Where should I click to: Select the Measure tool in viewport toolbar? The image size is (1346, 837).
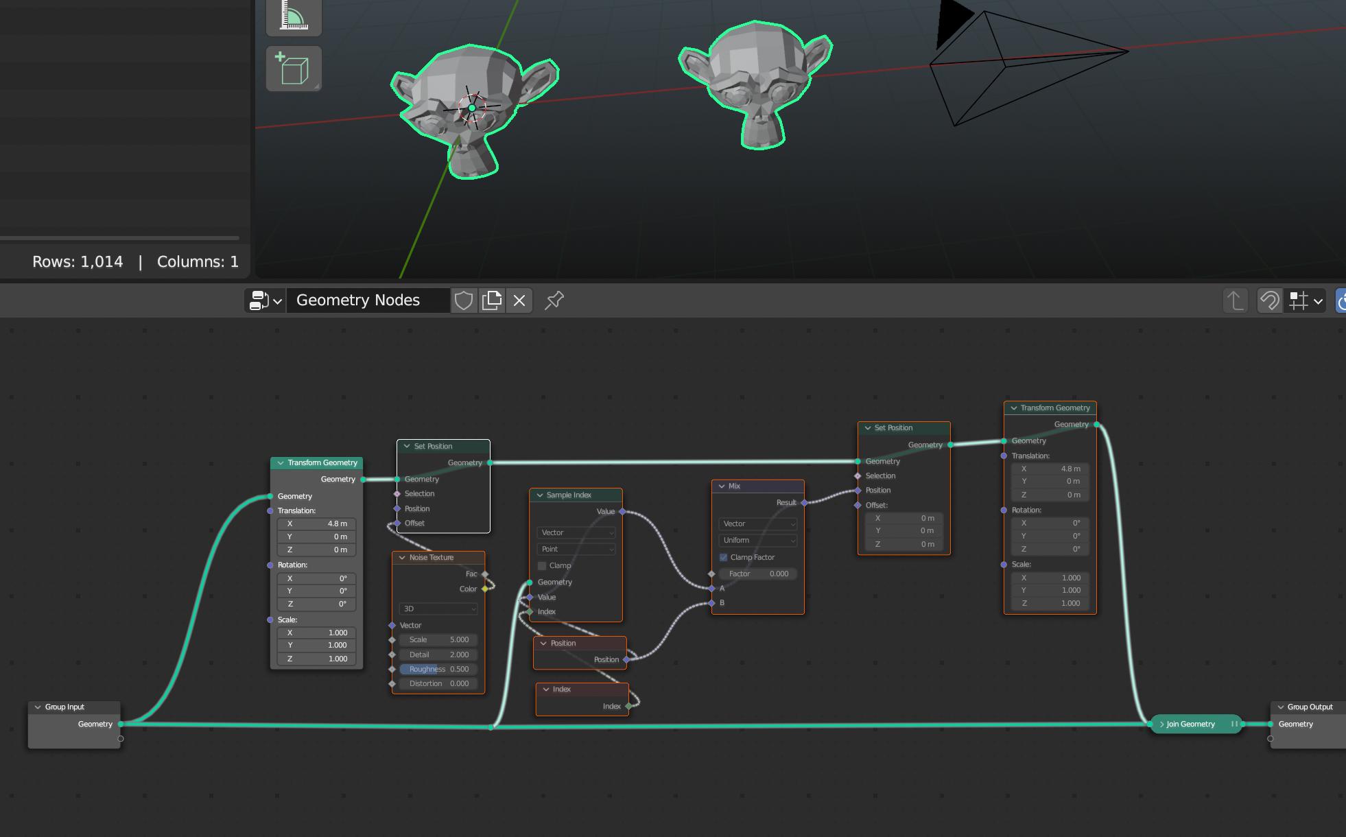(x=294, y=15)
